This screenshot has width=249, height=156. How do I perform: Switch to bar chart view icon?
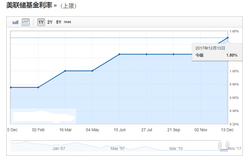point(16,22)
